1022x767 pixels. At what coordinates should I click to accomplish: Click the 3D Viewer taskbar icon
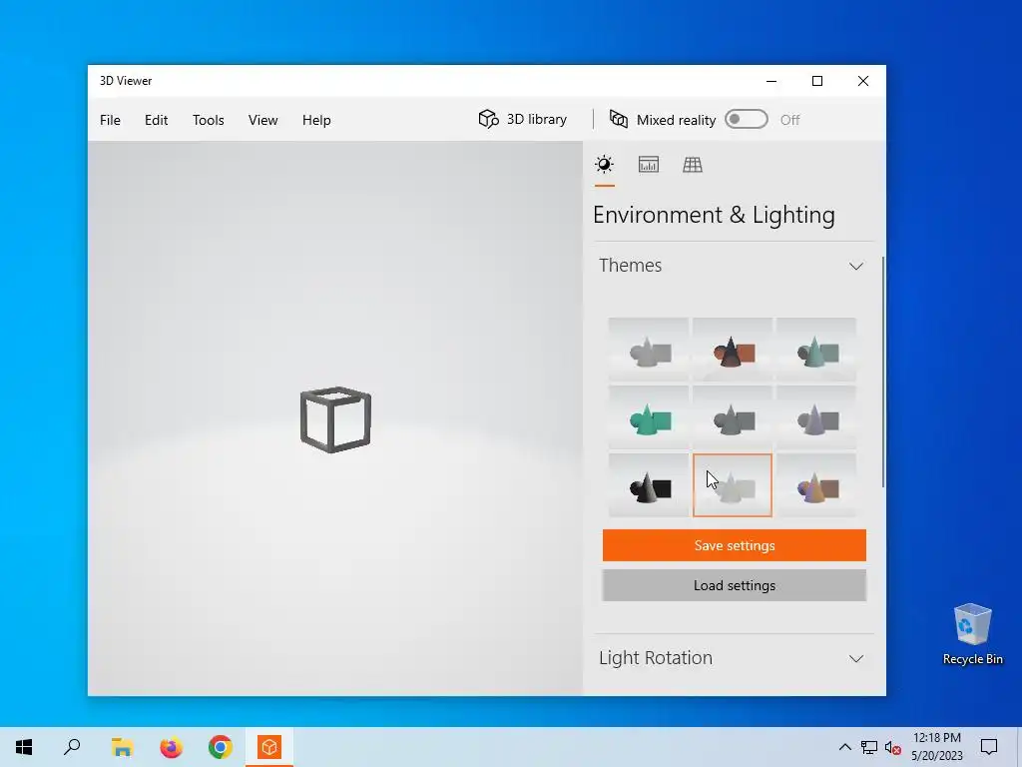[269, 747]
